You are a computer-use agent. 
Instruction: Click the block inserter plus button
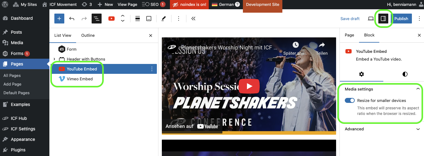59,19
